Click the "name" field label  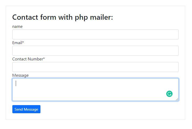[17, 27]
